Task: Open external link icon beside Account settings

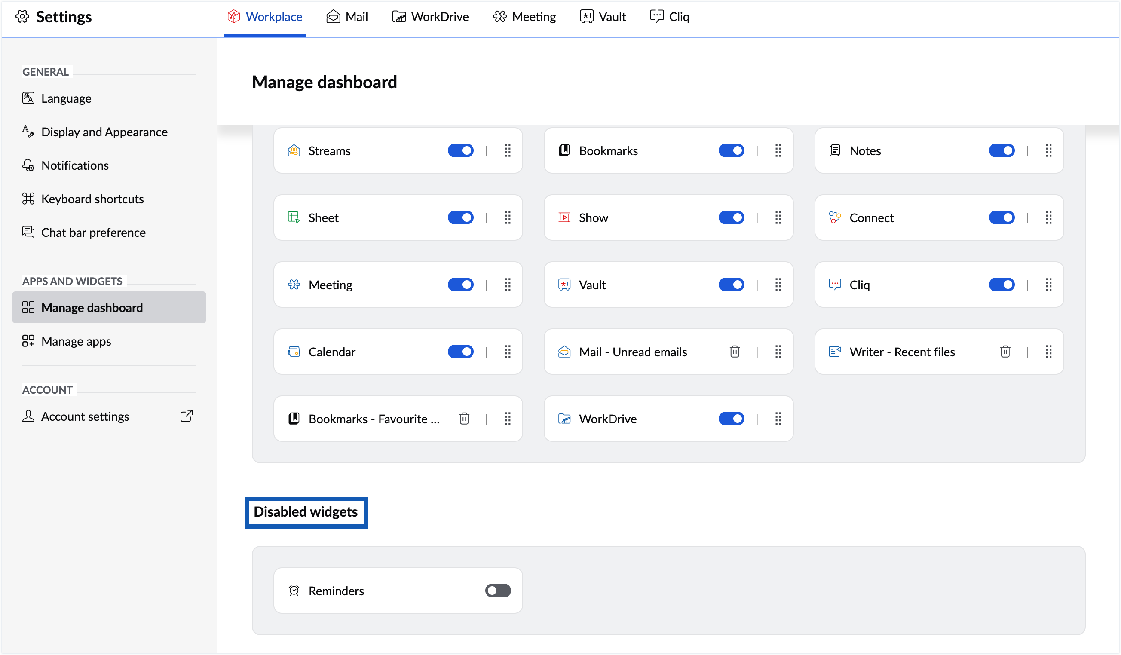Action: (187, 416)
